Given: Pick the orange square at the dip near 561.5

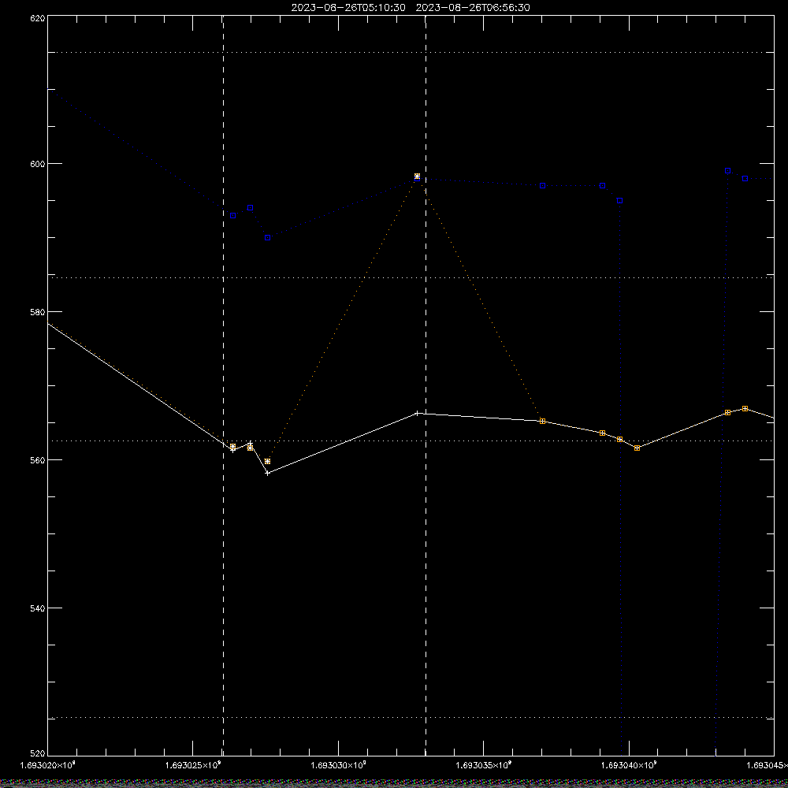Looking at the screenshot, I should [x=637, y=448].
